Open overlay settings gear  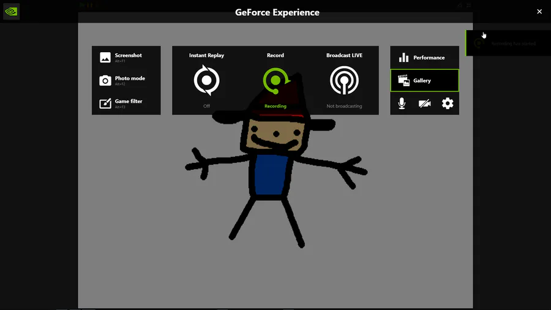(448, 104)
